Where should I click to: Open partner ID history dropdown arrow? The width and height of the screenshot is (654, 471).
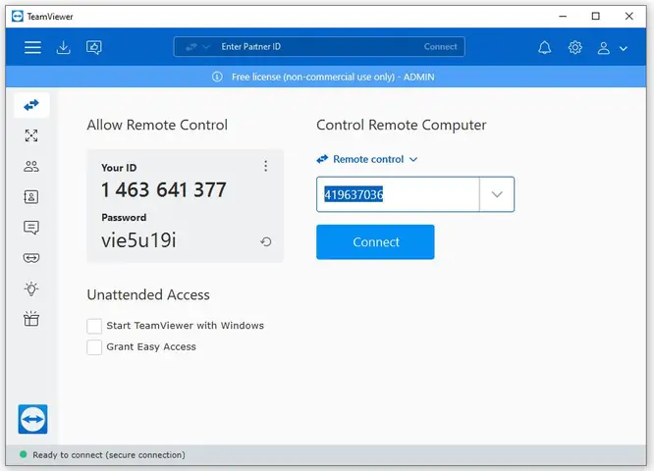497,194
